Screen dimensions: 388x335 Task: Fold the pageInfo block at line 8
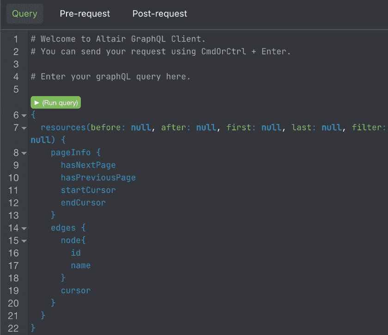(x=24, y=153)
